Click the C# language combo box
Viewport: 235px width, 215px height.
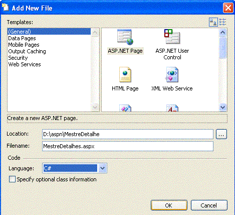click(x=75, y=168)
